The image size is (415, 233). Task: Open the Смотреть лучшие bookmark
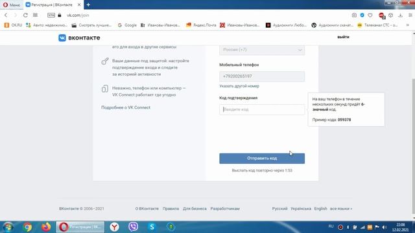[x=91, y=25]
